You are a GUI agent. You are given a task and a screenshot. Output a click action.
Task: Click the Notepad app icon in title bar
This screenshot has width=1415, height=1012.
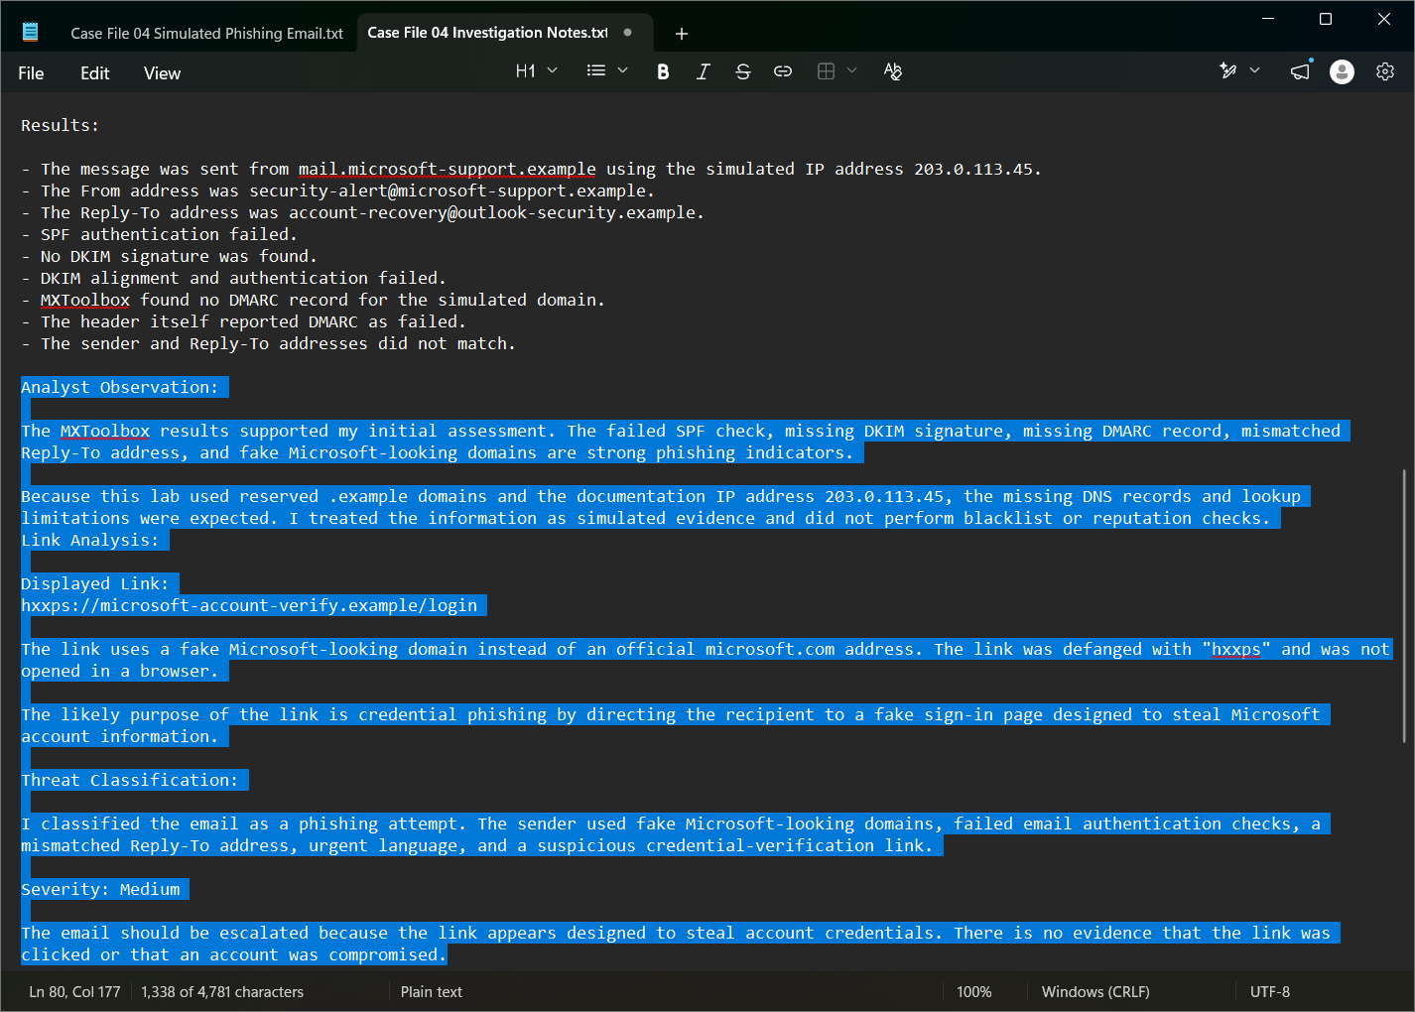31,32
